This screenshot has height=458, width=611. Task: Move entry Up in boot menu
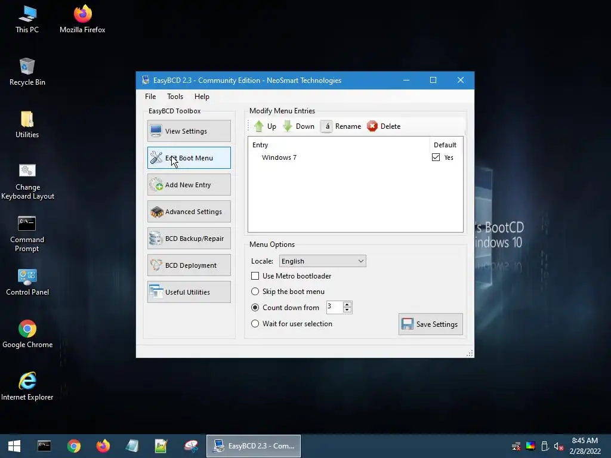point(265,126)
